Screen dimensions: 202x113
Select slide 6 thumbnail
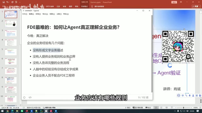pos(11,62)
